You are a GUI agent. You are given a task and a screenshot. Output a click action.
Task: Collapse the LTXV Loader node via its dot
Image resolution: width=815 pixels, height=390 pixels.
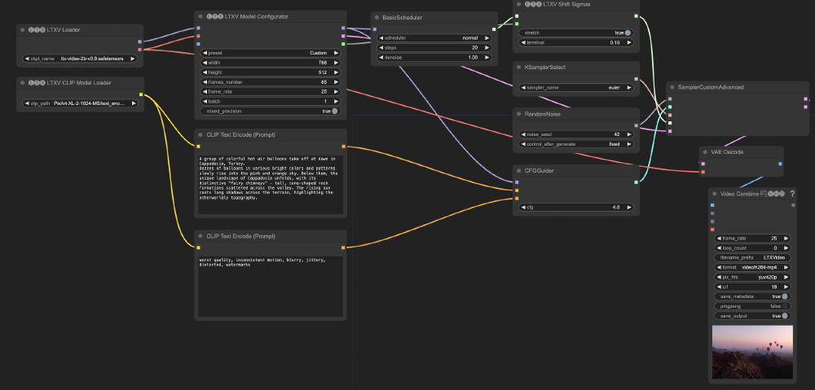(22, 30)
